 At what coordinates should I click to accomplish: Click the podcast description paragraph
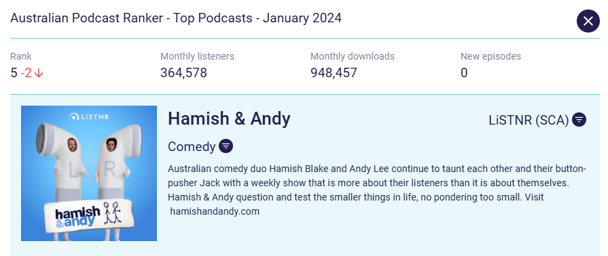(377, 190)
